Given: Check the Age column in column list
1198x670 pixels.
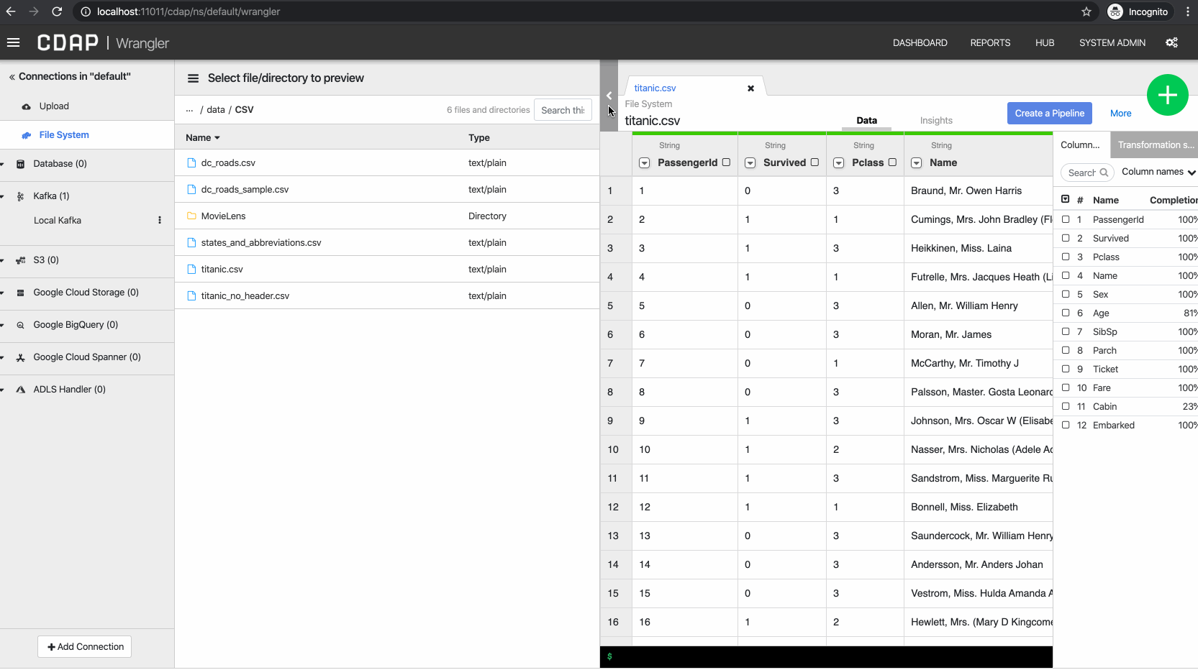Looking at the screenshot, I should pyautogui.click(x=1066, y=313).
